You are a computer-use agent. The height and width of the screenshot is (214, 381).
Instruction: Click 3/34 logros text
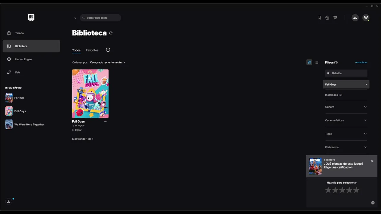tap(78, 126)
